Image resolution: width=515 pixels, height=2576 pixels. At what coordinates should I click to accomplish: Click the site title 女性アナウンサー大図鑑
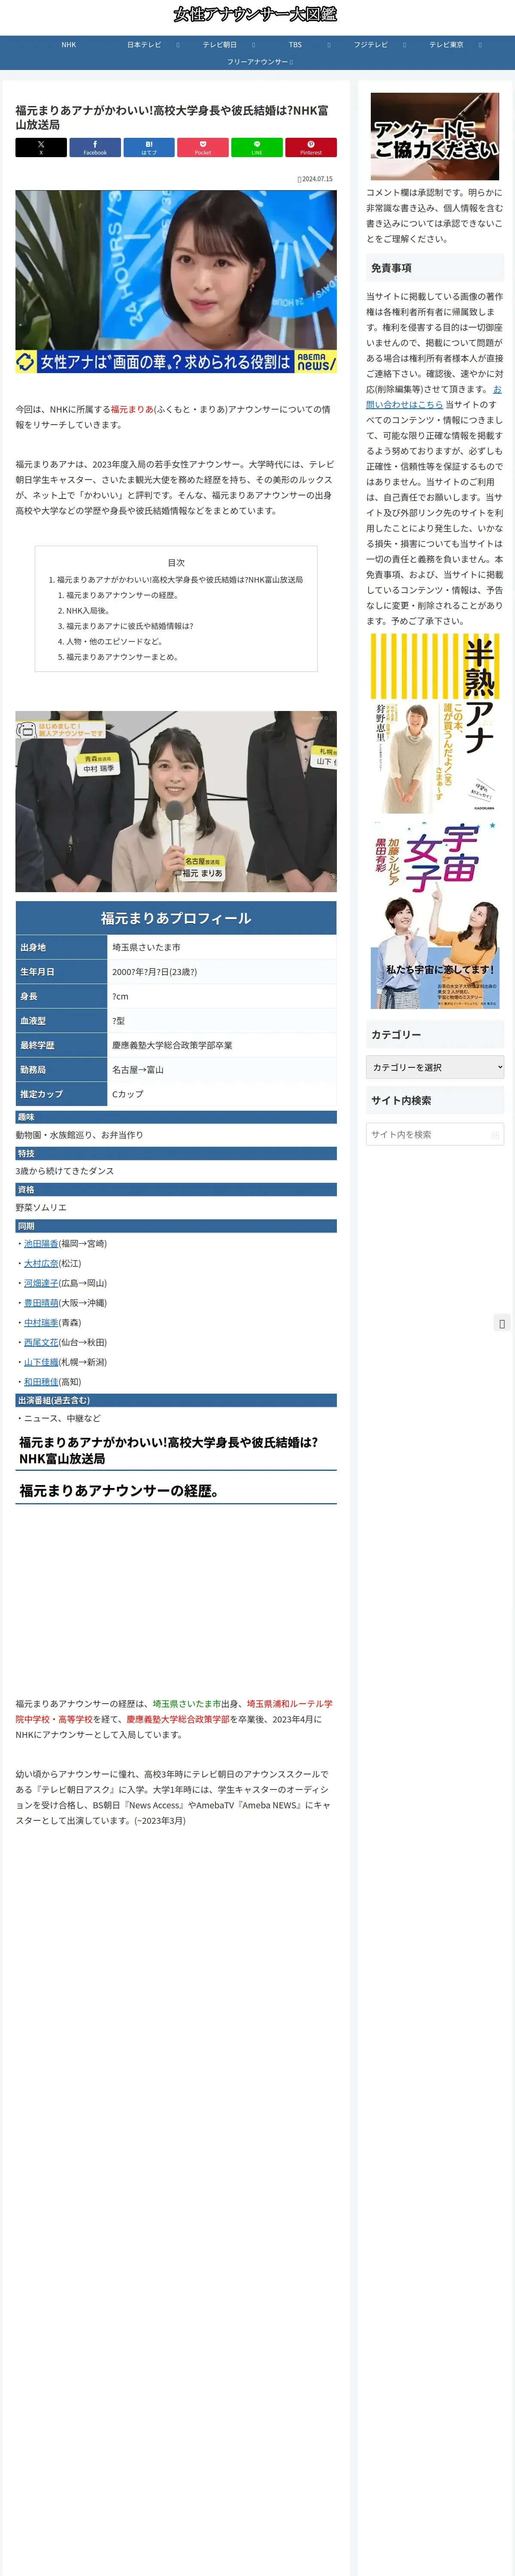click(x=256, y=14)
